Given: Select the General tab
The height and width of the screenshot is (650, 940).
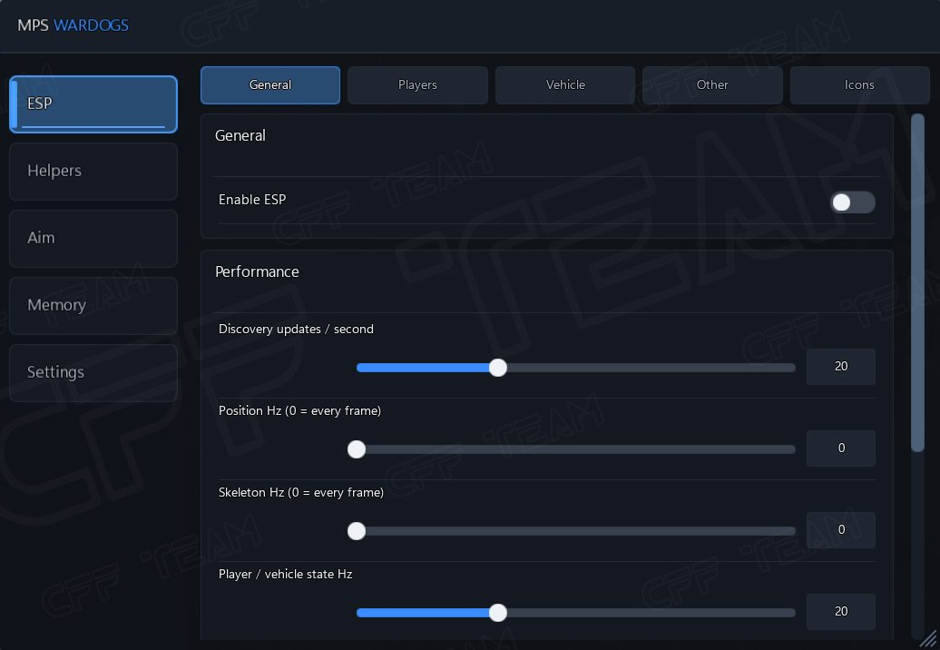Looking at the screenshot, I should click(270, 85).
